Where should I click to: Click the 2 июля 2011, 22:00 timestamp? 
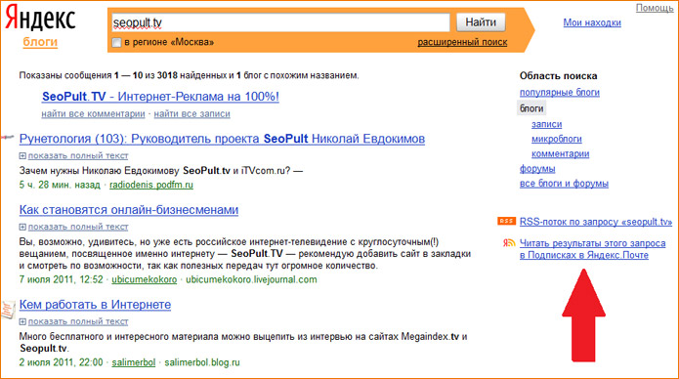coord(61,362)
